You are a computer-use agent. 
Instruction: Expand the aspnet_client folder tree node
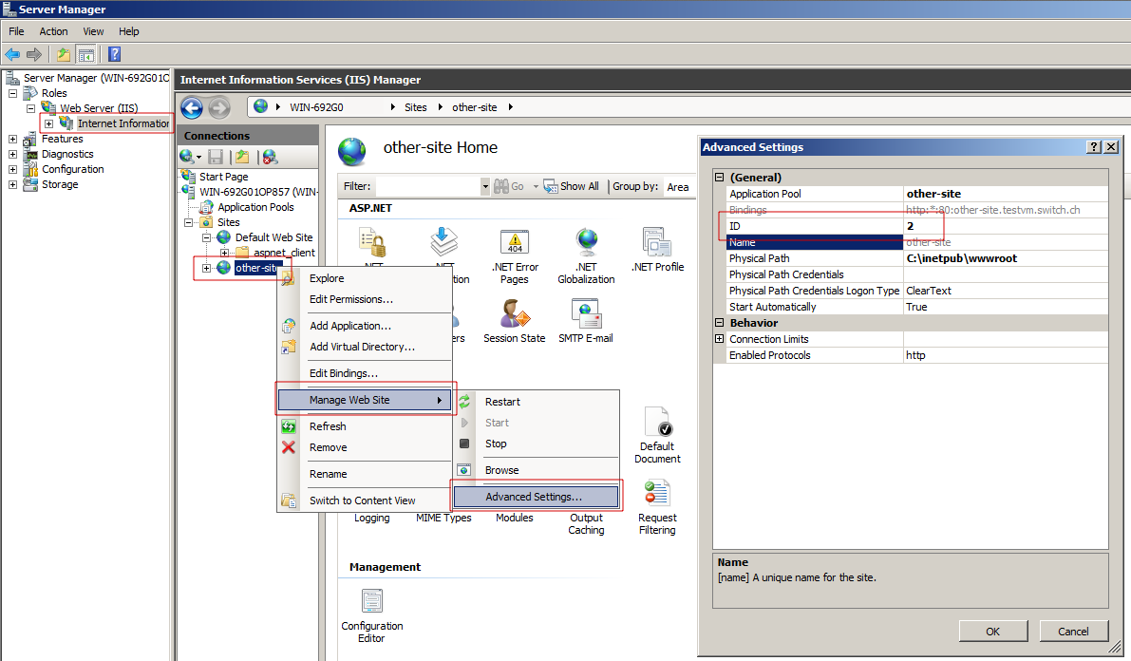pos(225,253)
